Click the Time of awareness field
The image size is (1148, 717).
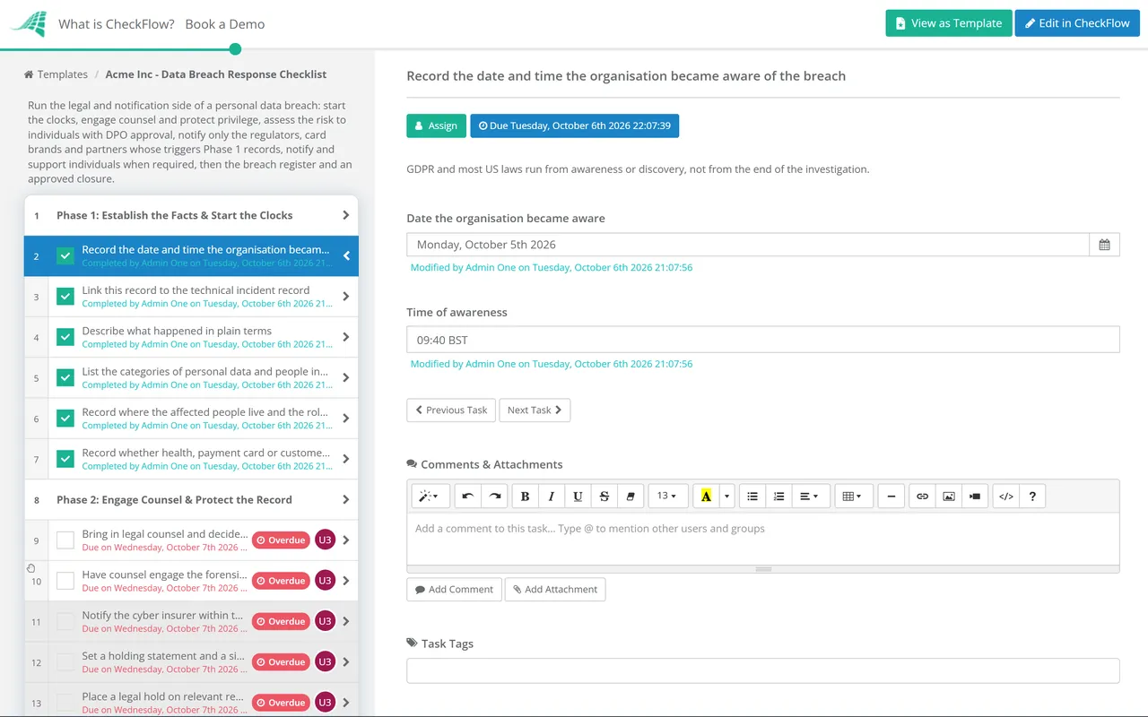[x=763, y=340]
